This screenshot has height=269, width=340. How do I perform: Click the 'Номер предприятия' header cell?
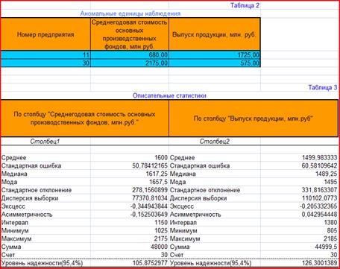tap(45, 34)
